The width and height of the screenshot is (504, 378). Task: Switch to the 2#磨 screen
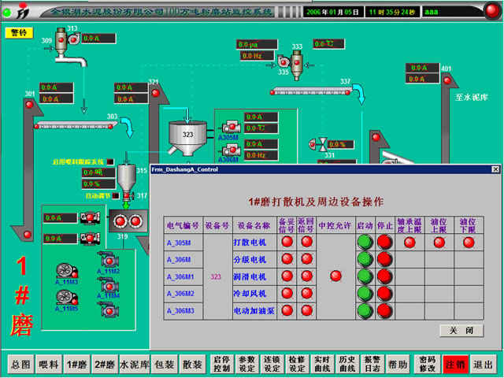coord(105,365)
